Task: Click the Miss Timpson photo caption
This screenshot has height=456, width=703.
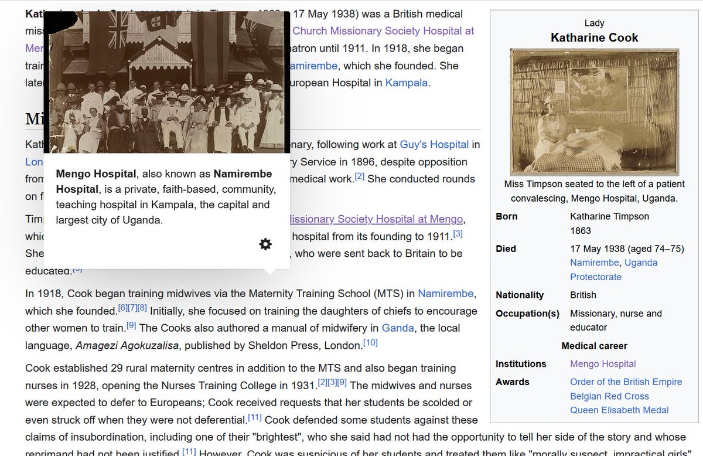Action: (x=595, y=191)
